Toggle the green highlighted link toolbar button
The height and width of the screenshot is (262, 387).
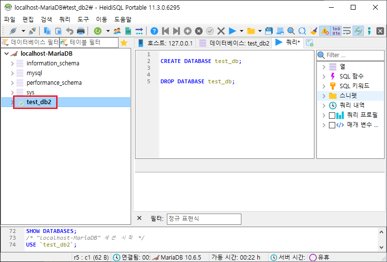pos(358,31)
